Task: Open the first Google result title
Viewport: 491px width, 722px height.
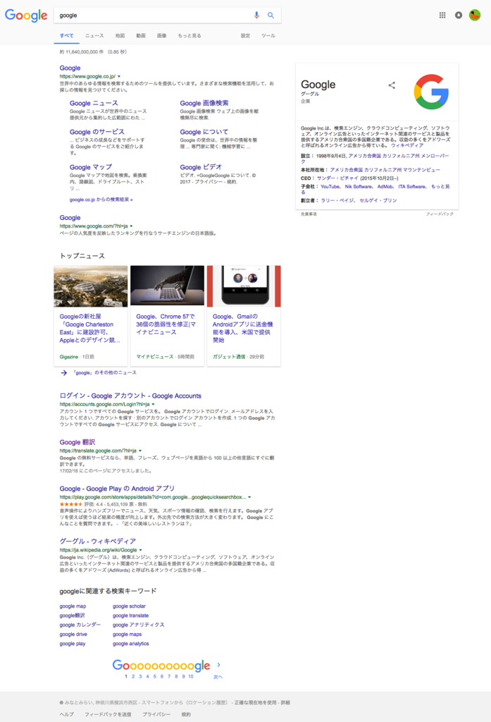Action: click(70, 68)
